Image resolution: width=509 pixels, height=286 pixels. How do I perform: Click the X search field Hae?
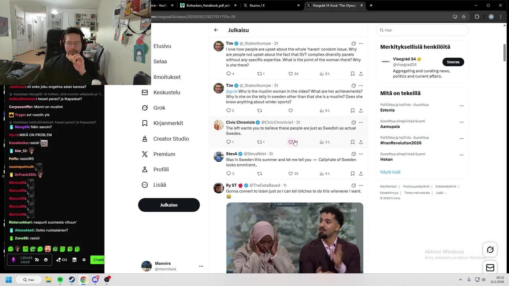[x=422, y=30]
